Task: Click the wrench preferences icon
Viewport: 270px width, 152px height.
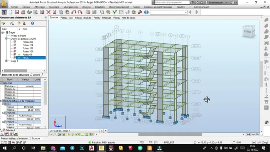Action: coord(140,12)
